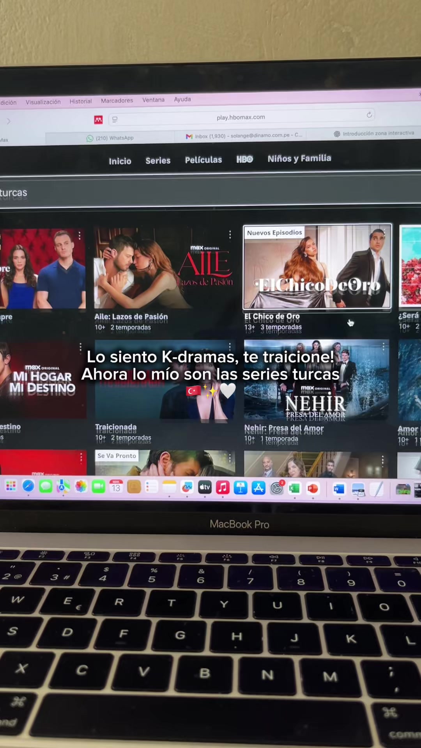Open the Historial menu
The height and width of the screenshot is (748, 421).
click(81, 101)
